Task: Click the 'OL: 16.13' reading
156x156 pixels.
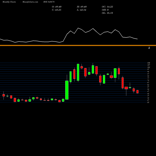Action: 107,13
